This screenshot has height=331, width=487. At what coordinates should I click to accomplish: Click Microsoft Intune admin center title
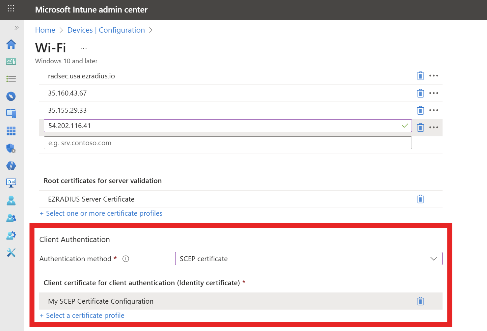point(92,10)
